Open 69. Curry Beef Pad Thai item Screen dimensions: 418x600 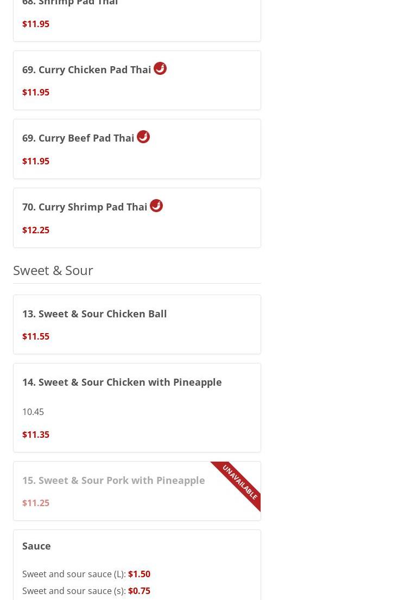pyautogui.click(x=78, y=138)
